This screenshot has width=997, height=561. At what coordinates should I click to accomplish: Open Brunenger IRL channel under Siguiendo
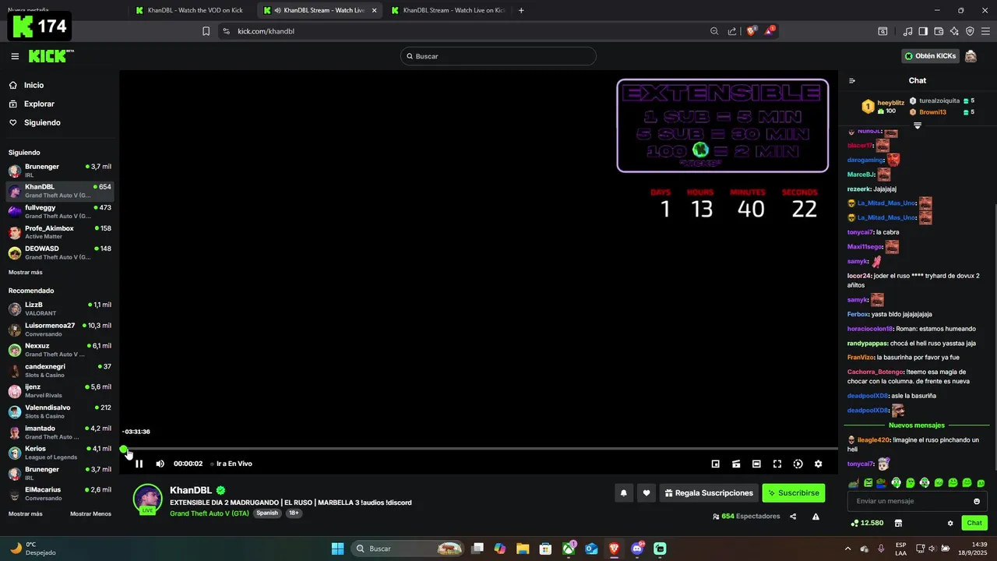pos(60,171)
